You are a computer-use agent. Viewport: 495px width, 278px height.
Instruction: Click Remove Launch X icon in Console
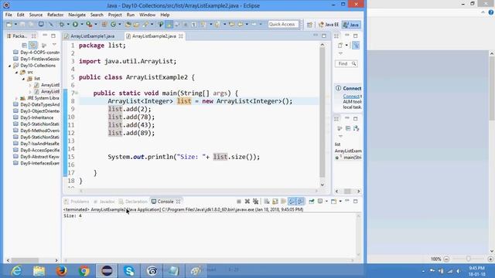coord(247,202)
